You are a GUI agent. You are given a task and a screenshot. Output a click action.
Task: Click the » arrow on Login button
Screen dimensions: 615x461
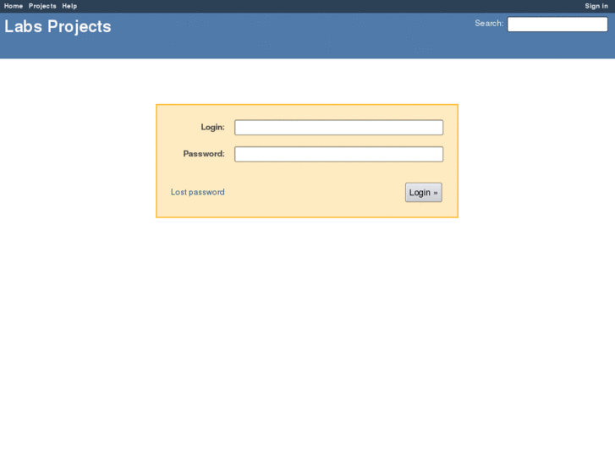(x=436, y=193)
